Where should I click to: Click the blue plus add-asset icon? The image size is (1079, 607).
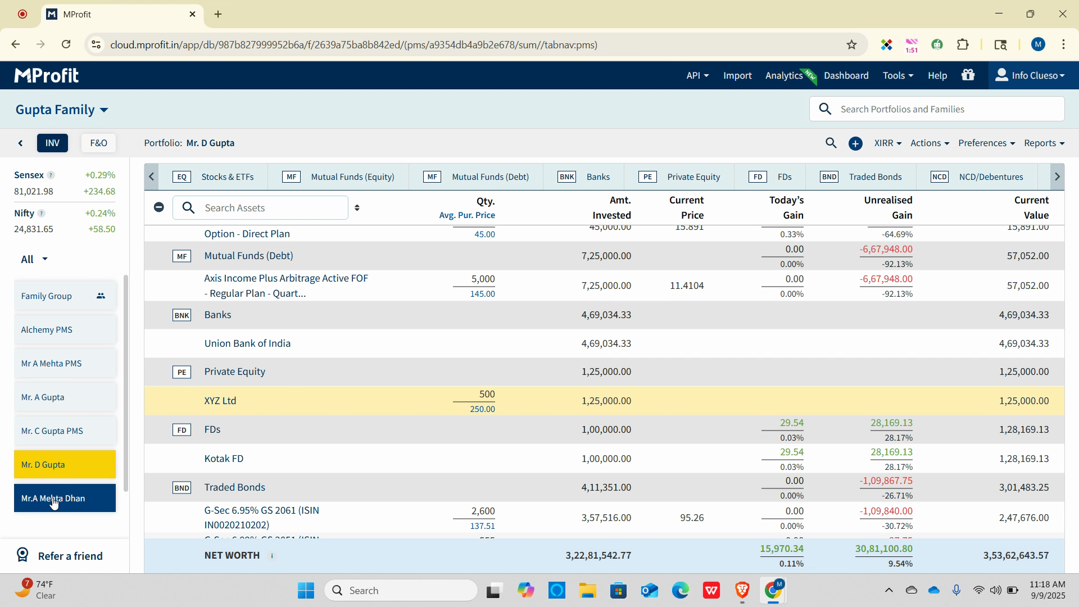click(855, 144)
